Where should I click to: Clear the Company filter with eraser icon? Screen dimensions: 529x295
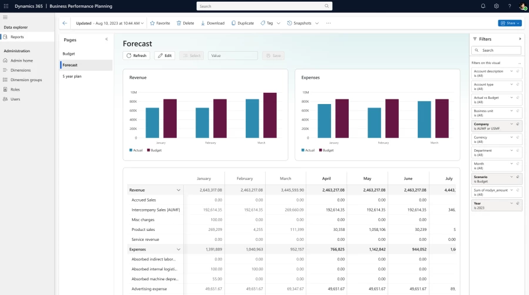click(x=517, y=124)
